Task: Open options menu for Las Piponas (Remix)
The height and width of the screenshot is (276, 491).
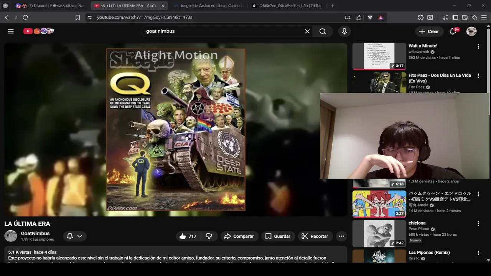Action: pos(478,253)
